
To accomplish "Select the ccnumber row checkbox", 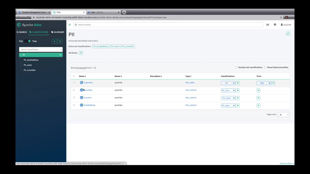I will [x=74, y=90].
